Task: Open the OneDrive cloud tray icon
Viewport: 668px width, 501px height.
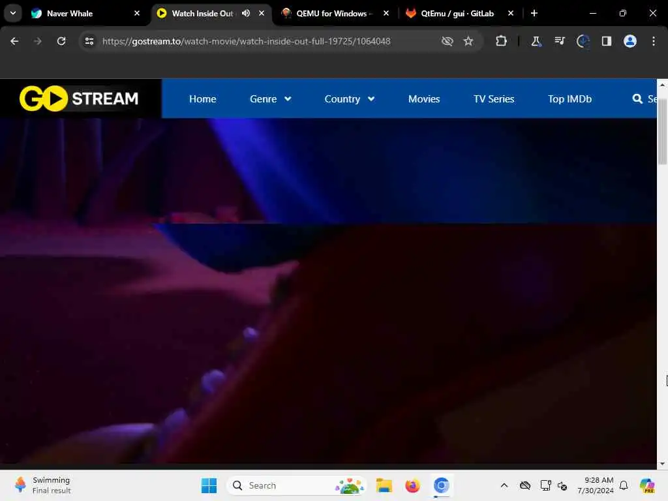Action: tap(525, 485)
